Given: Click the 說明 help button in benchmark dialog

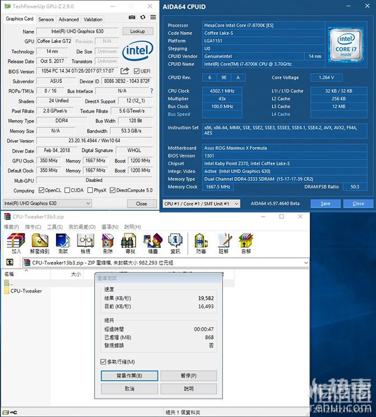Looking at the screenshot, I should click(x=189, y=389).
